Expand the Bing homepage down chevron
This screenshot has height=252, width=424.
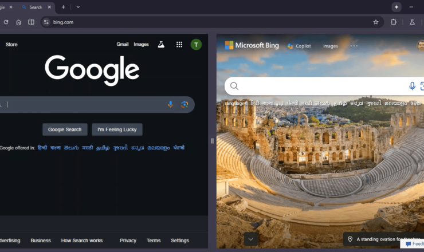pyautogui.click(x=251, y=238)
